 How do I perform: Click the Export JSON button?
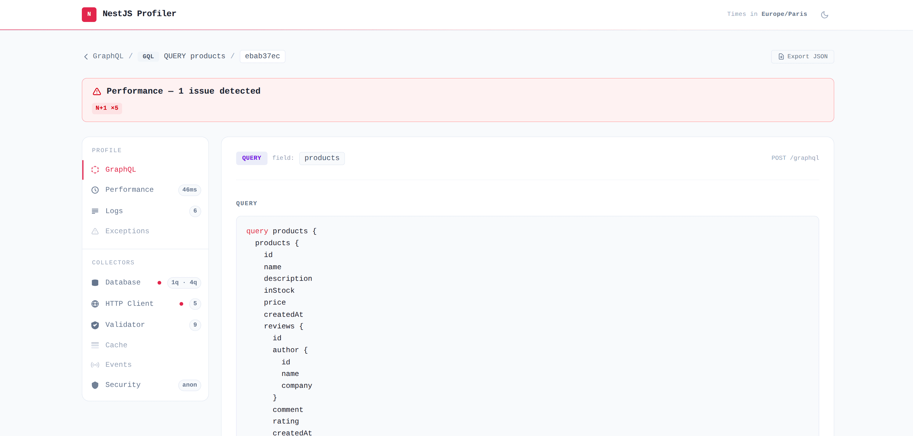pyautogui.click(x=802, y=57)
